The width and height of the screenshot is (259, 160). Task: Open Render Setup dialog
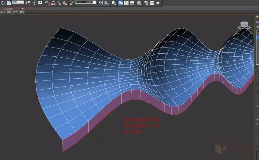(x=146, y=3)
